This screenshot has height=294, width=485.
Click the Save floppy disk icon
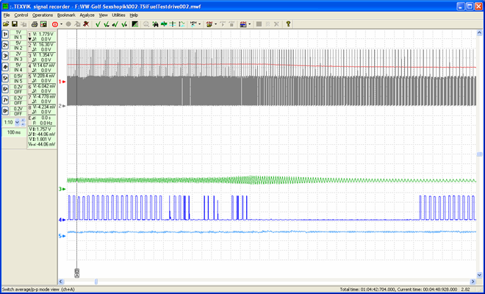(15, 24)
